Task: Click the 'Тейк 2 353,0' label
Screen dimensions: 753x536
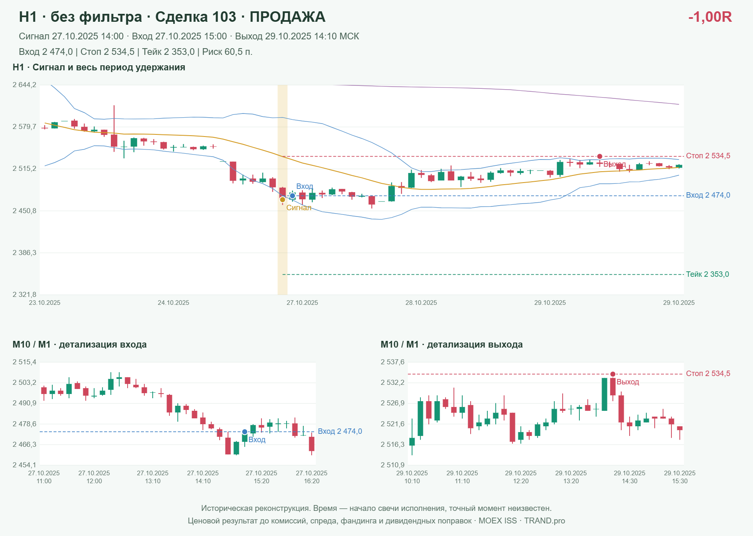Action: 707,274
